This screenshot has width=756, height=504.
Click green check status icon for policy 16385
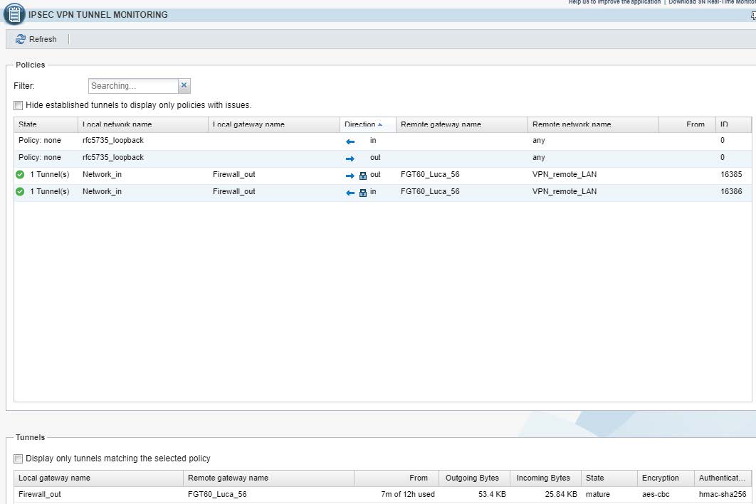[20, 174]
